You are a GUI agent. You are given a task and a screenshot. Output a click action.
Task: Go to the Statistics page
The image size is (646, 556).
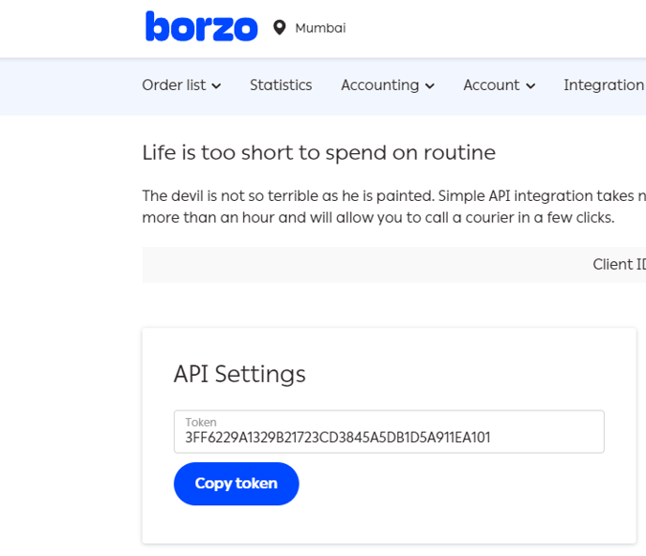tap(281, 85)
